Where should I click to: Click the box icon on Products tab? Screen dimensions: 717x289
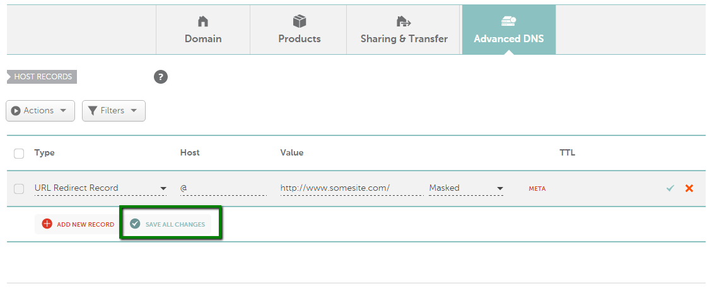point(300,21)
